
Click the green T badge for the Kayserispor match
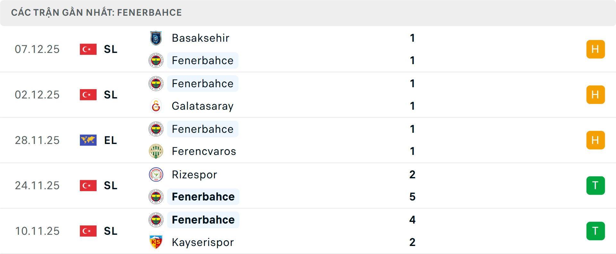click(x=595, y=231)
